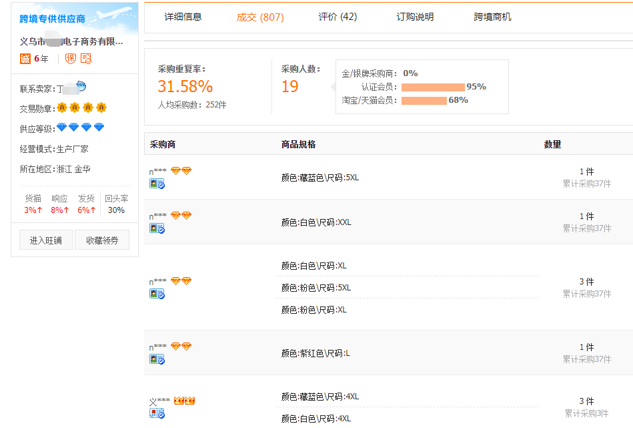Click the 收藏领券 button
633x428 pixels.
[102, 240]
